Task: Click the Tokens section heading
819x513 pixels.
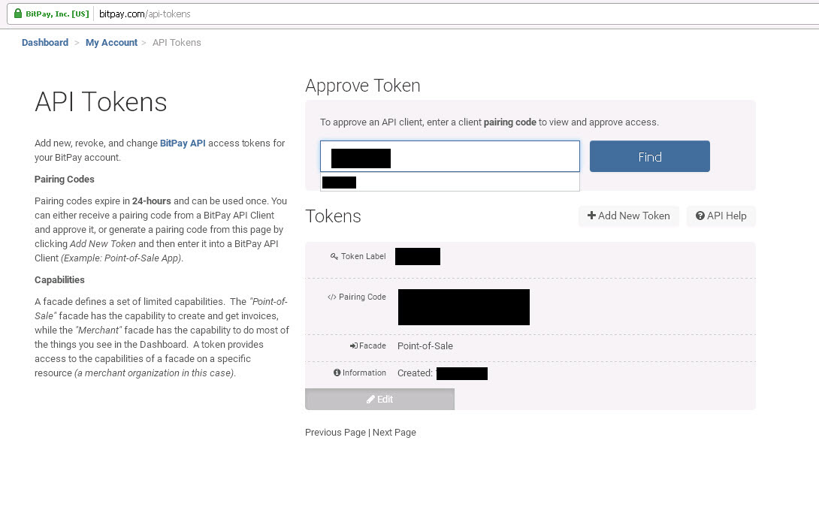Action: coord(334,216)
